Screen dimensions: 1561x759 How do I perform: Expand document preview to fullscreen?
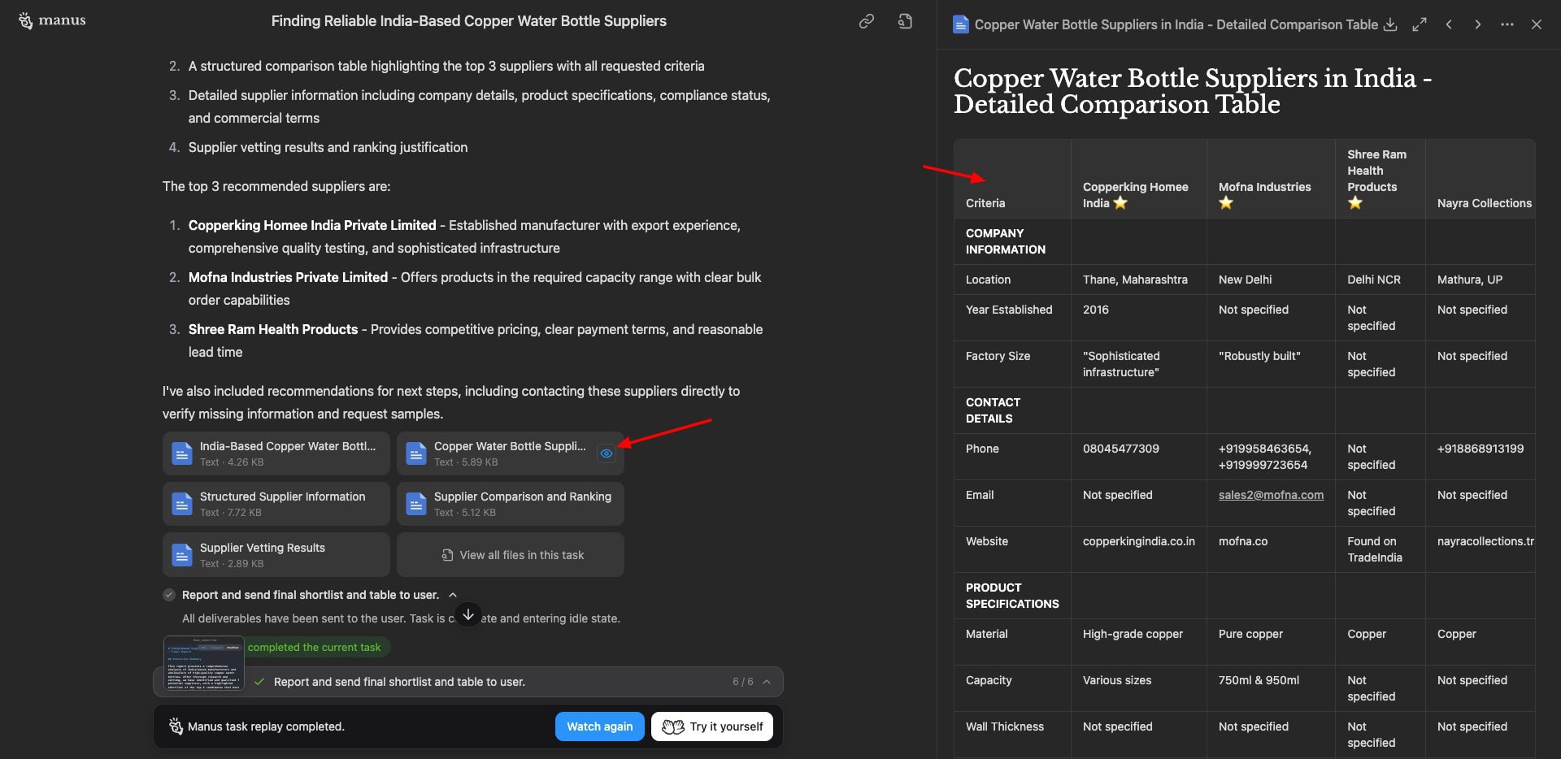(1420, 24)
